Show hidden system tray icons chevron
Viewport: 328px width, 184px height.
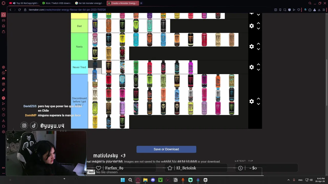pyautogui.click(x=288, y=180)
